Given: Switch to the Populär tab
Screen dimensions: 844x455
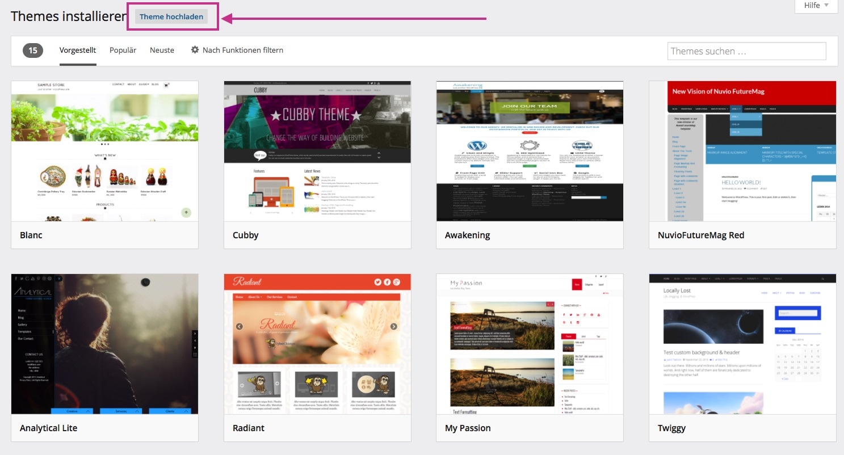Looking at the screenshot, I should (x=123, y=50).
